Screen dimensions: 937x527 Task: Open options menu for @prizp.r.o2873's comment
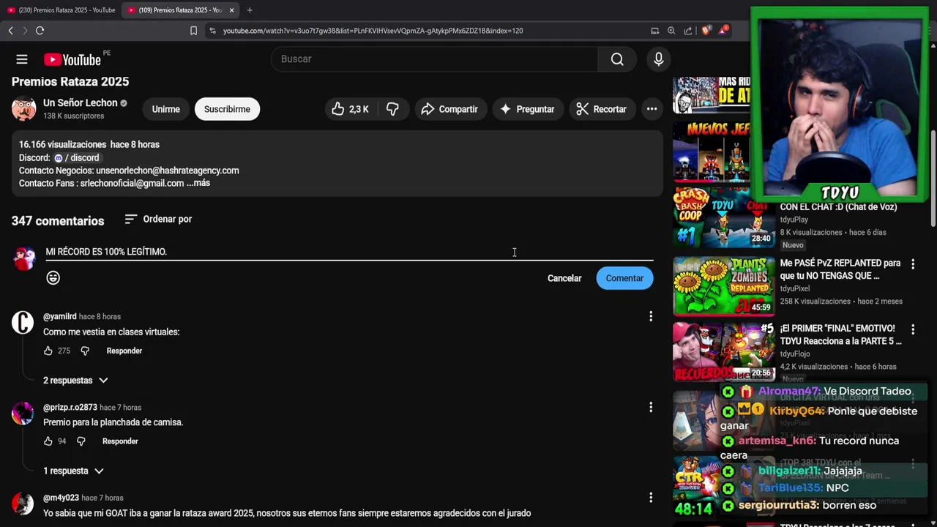coord(651,407)
